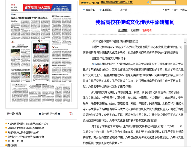Click the arrow icon beside 版面导航

click(x=84, y=10)
